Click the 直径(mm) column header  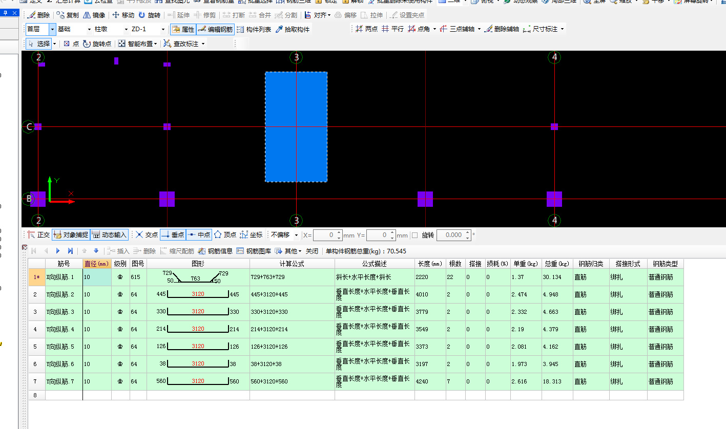97,264
